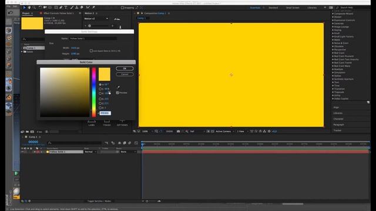Open the Normal blending mode dropdown
The width and height of the screenshot is (376, 211).
point(90,152)
